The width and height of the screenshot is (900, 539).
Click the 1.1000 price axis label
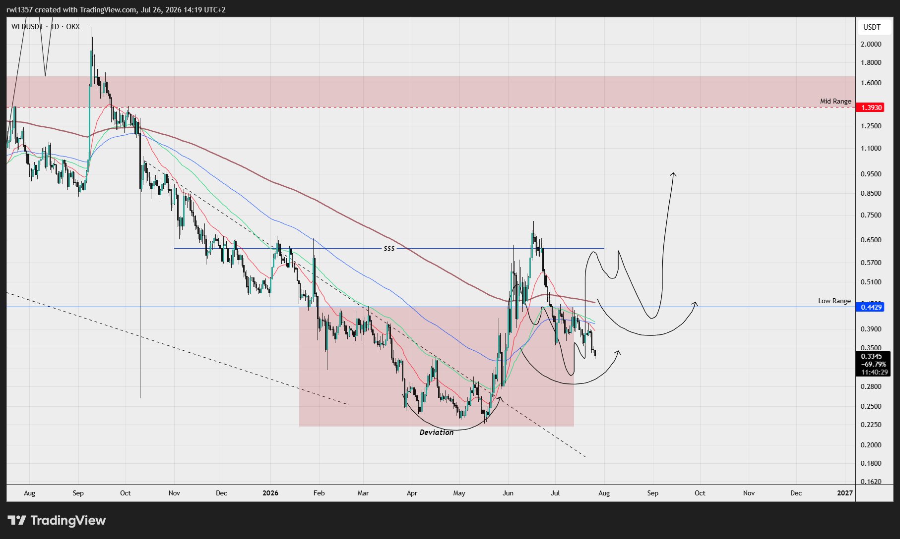(x=871, y=148)
